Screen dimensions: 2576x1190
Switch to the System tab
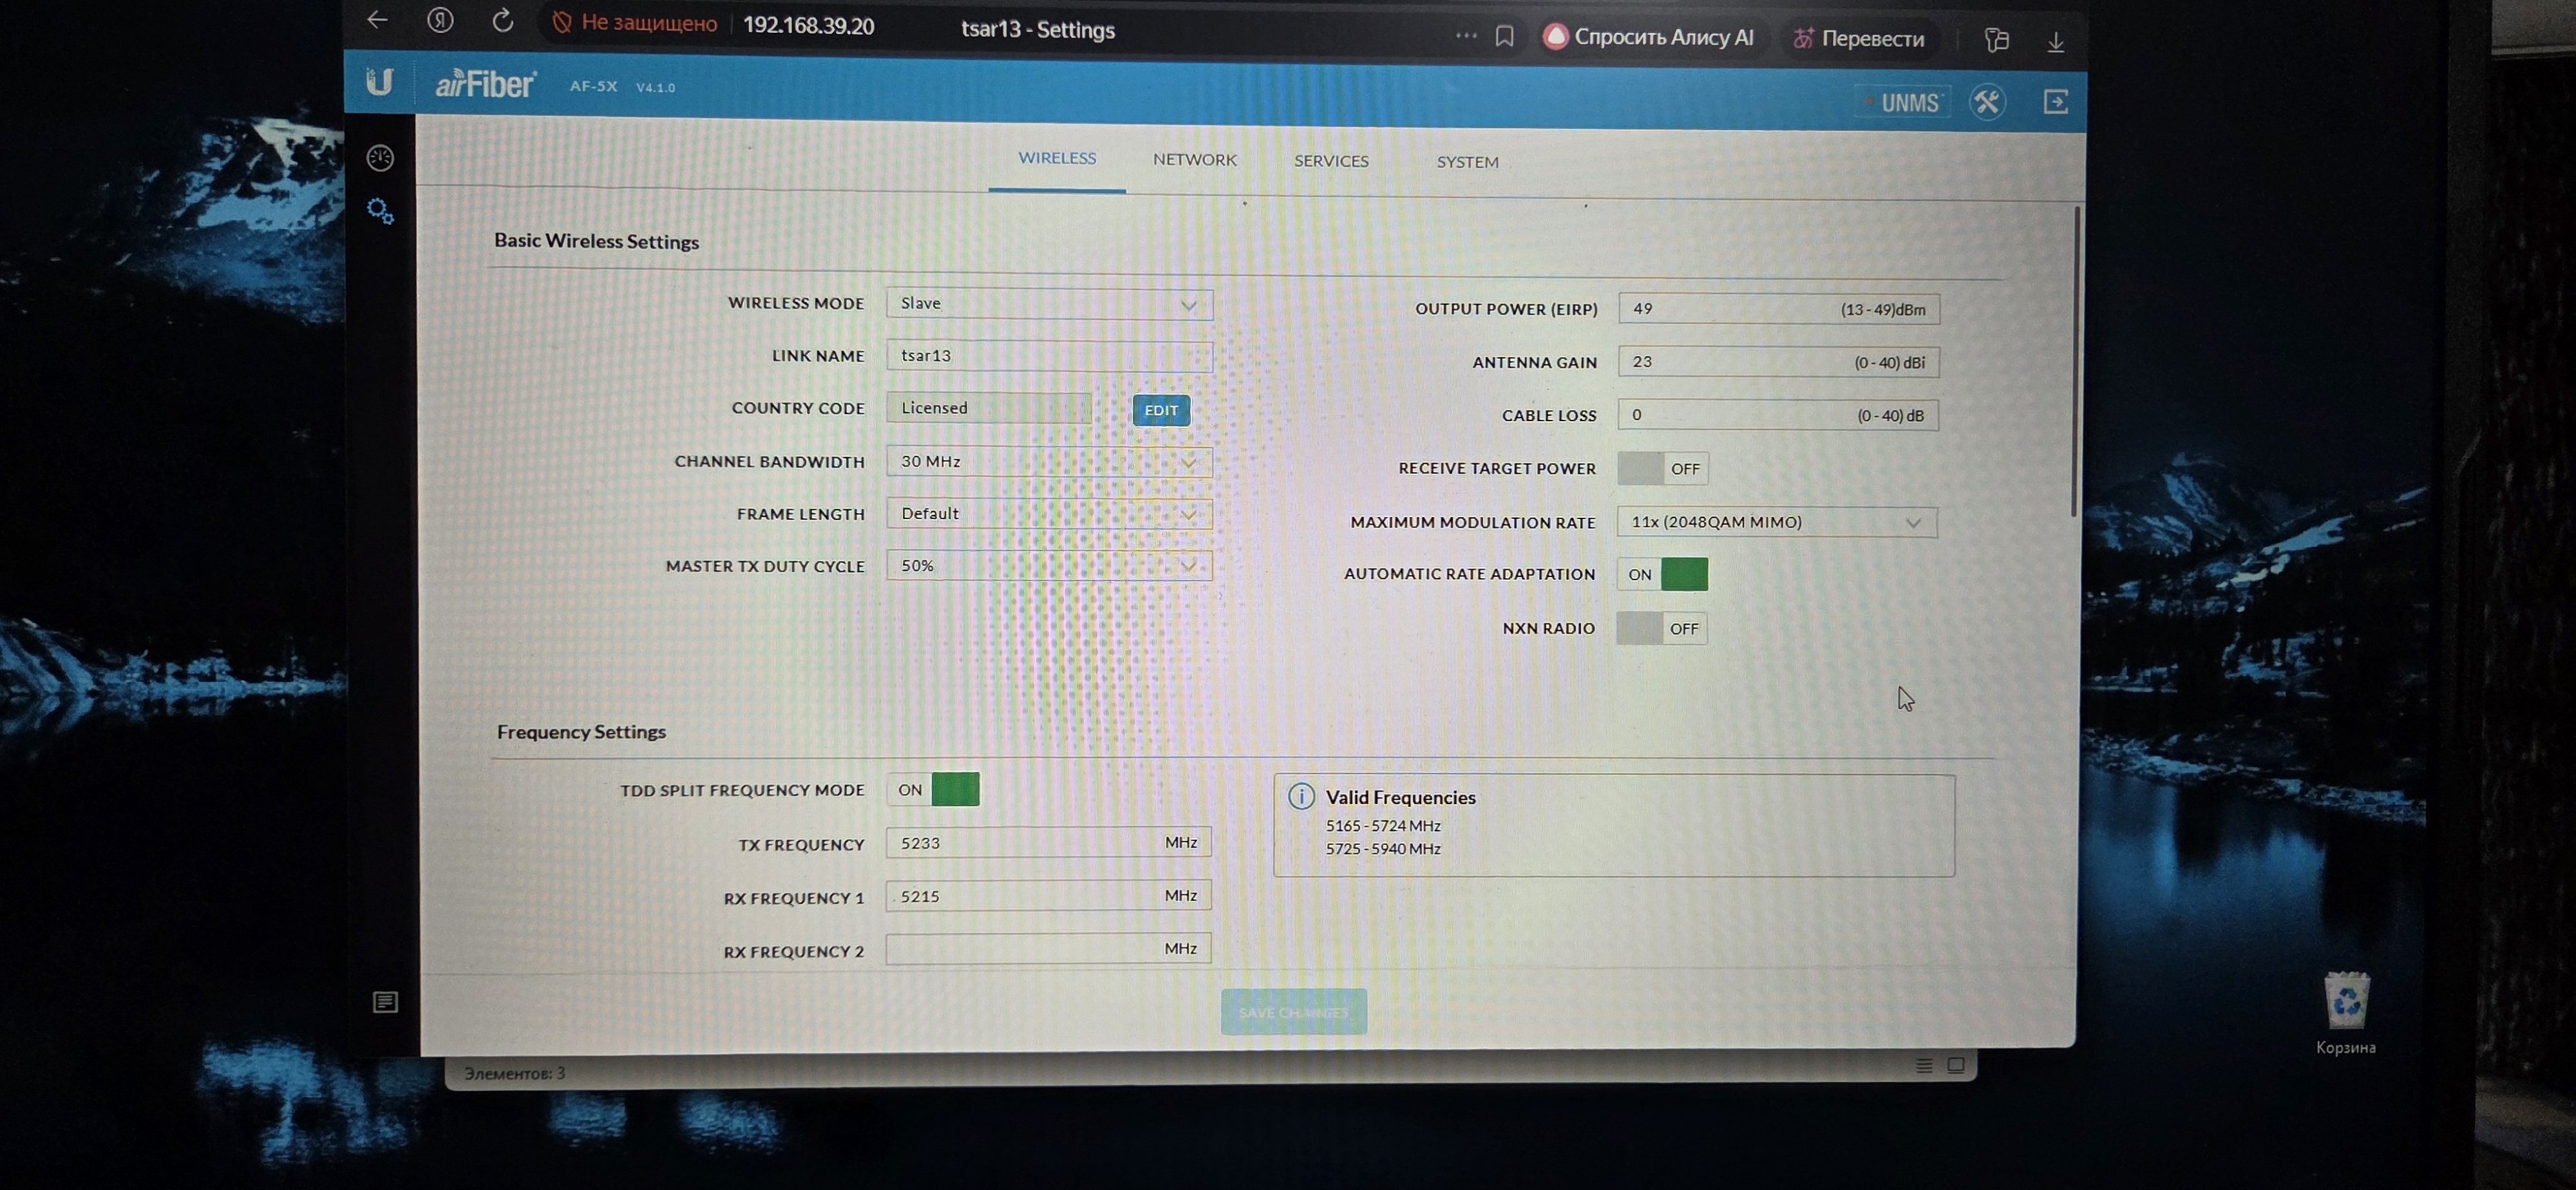click(1467, 162)
